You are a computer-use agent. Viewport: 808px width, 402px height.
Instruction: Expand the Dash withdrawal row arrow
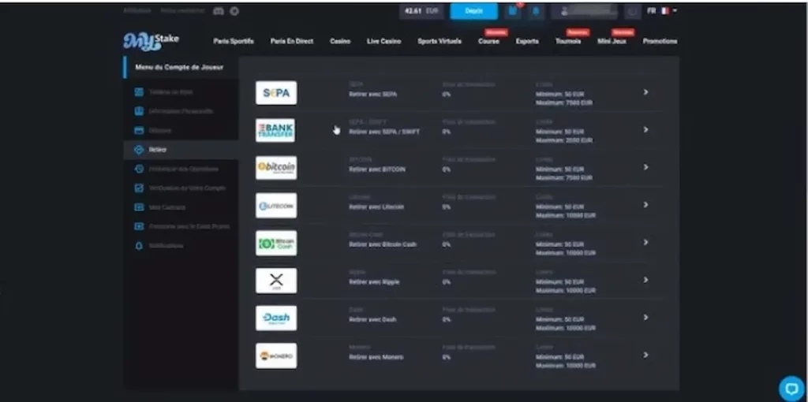pyautogui.click(x=645, y=318)
